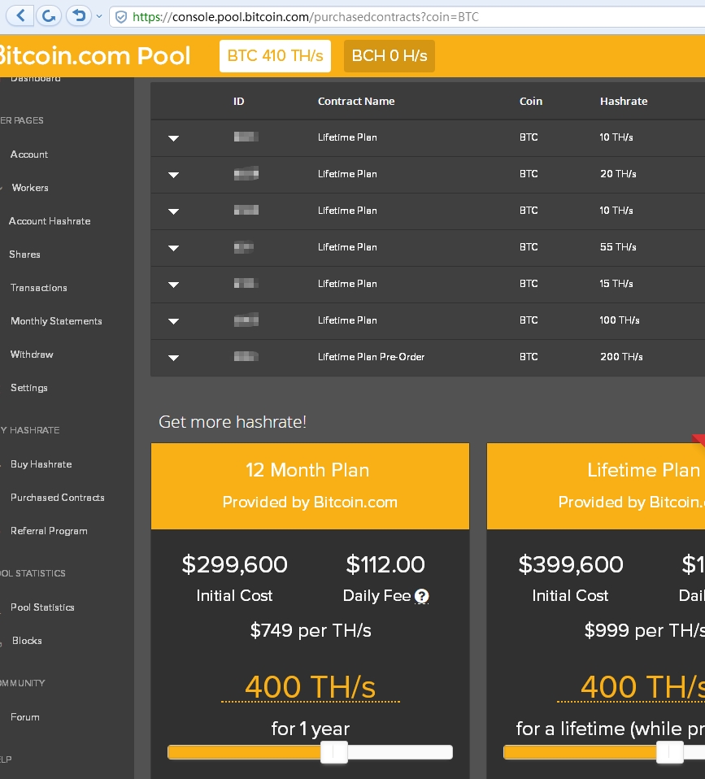Click the Hashrate column header
The height and width of the screenshot is (779, 705).
(x=624, y=102)
